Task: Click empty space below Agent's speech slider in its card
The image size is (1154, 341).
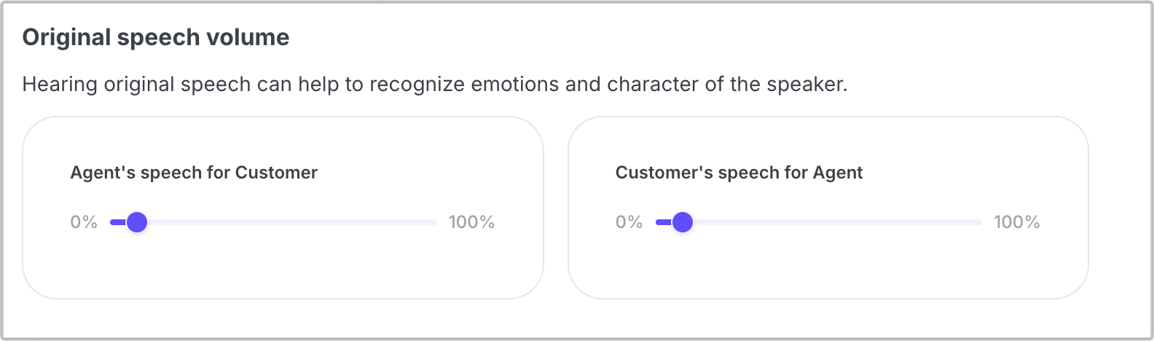Action: pyautogui.click(x=283, y=266)
